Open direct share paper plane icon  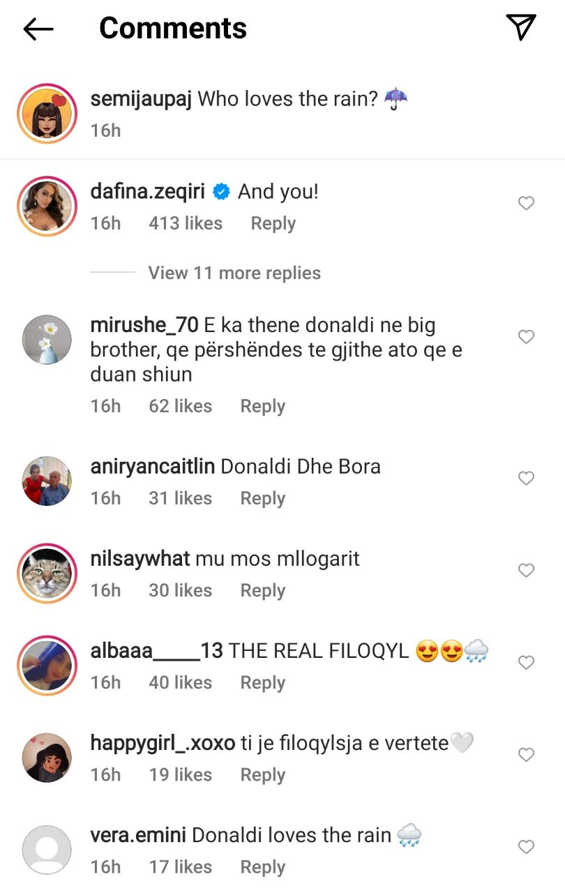click(520, 27)
